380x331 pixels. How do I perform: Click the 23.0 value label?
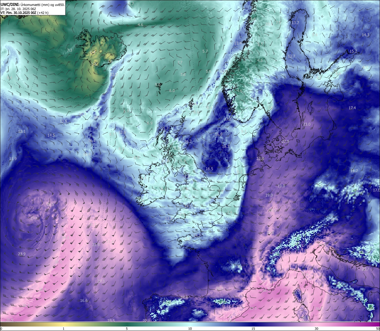pyautogui.click(x=307, y=124)
